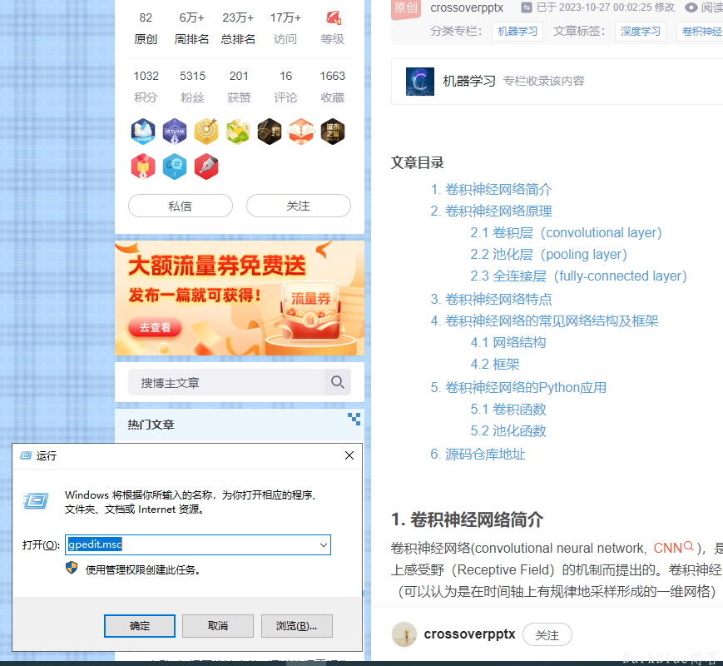This screenshot has height=666, width=723.
Task: Click the 浏览(B)... button
Action: (296, 626)
